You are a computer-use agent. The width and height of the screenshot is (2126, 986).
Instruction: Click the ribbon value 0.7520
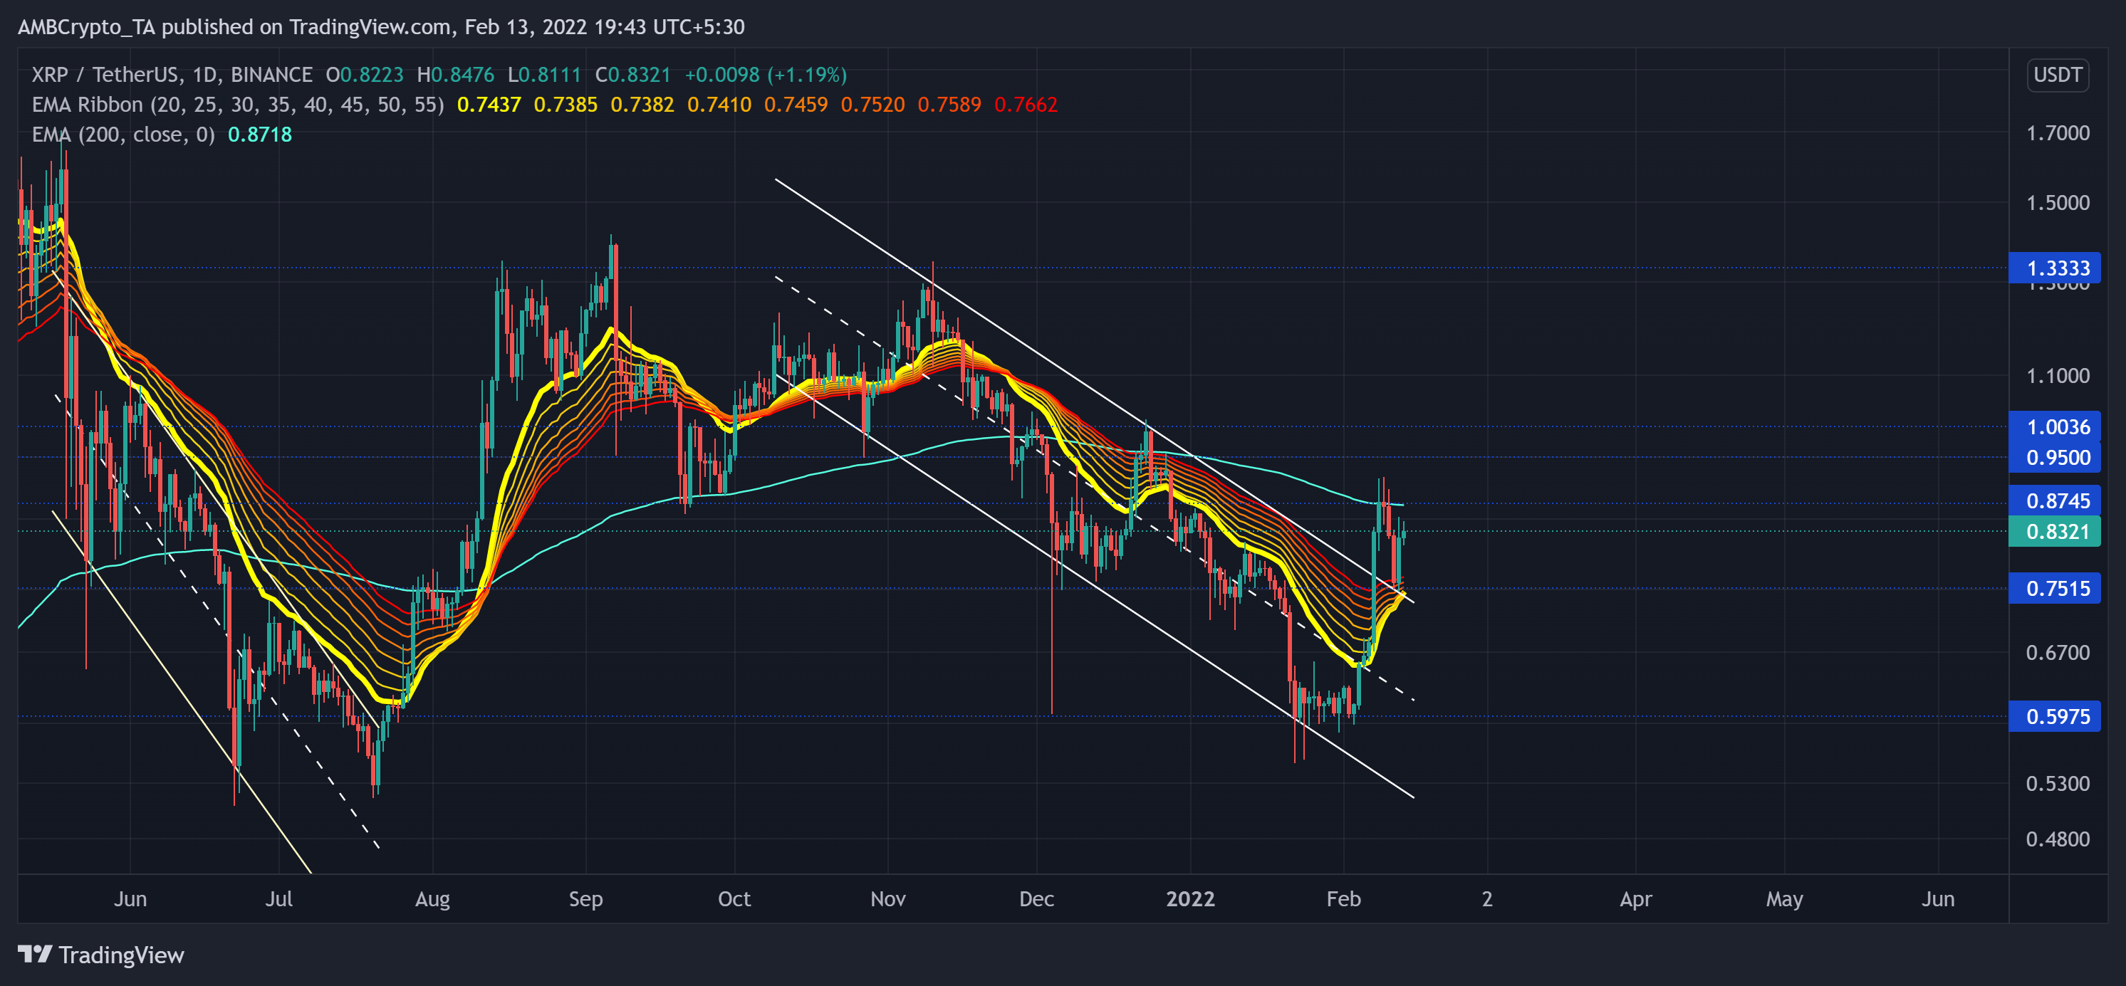tap(872, 105)
